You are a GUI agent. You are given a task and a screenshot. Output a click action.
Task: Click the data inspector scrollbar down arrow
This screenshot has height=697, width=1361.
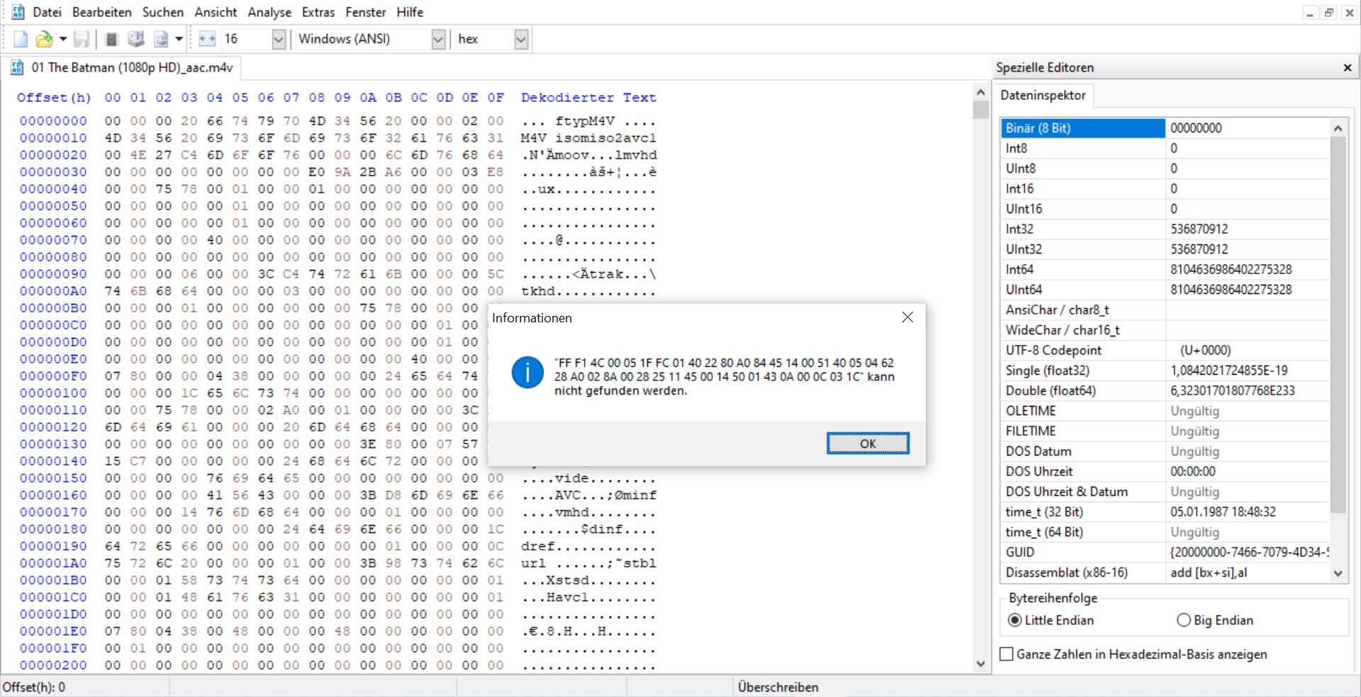coord(1338,574)
